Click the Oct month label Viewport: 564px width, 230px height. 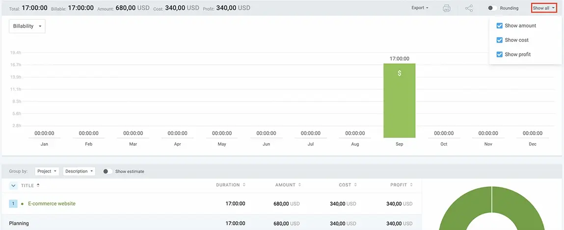coord(444,144)
